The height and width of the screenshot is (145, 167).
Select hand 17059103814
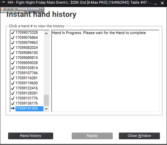27,68
